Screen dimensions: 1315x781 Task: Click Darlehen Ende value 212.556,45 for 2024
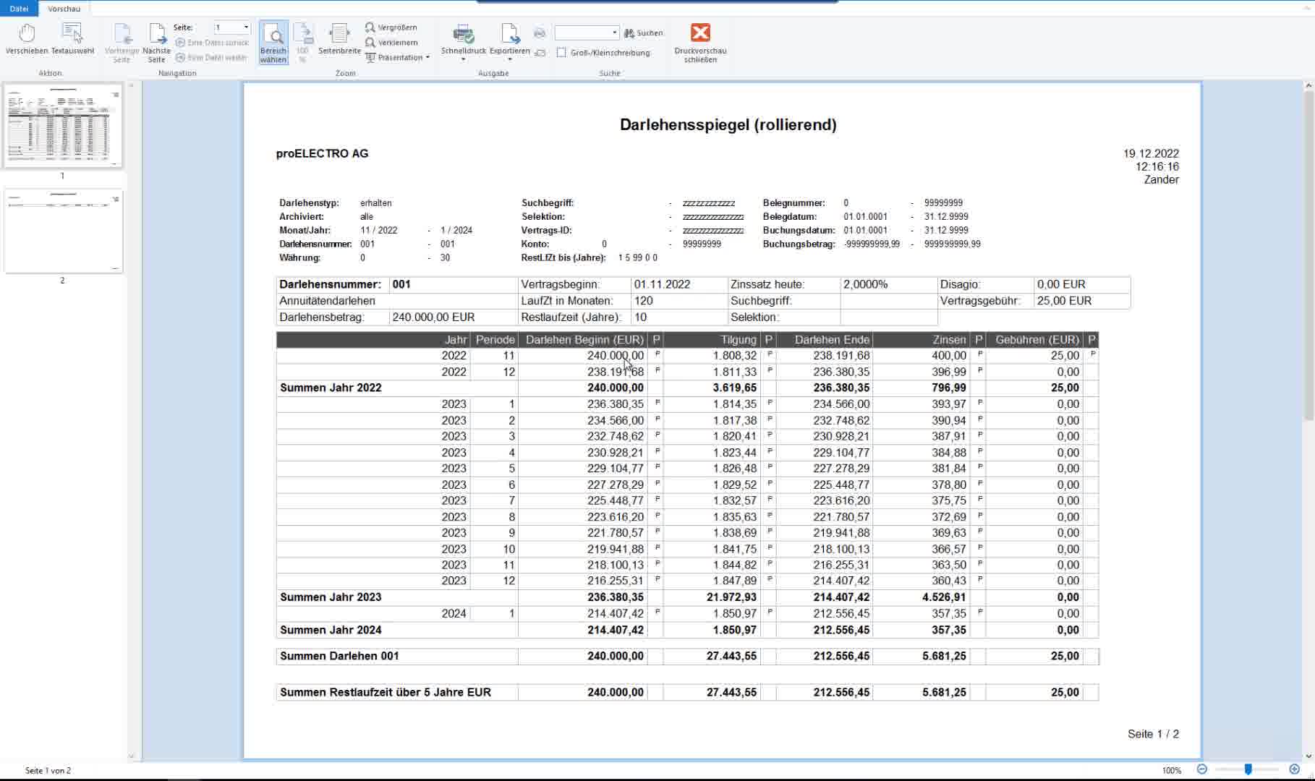pyautogui.click(x=841, y=613)
